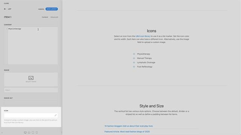Click the Cancel button
The height and width of the screenshot is (135, 241).
coord(41,9)
